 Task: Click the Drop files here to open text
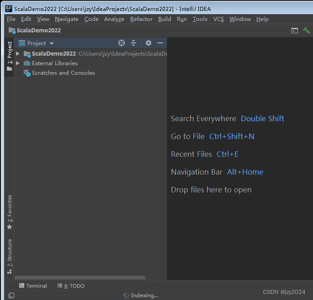point(211,190)
